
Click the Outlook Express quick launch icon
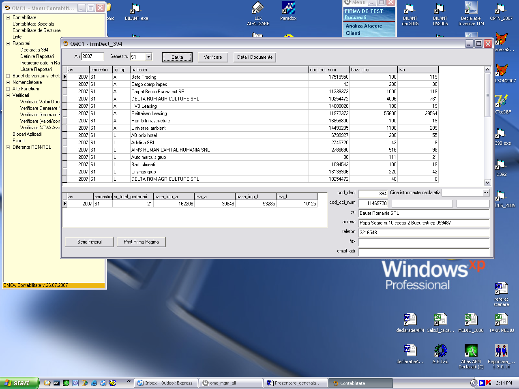[103, 383]
